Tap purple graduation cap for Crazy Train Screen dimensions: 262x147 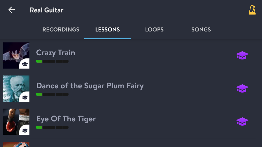point(242,55)
